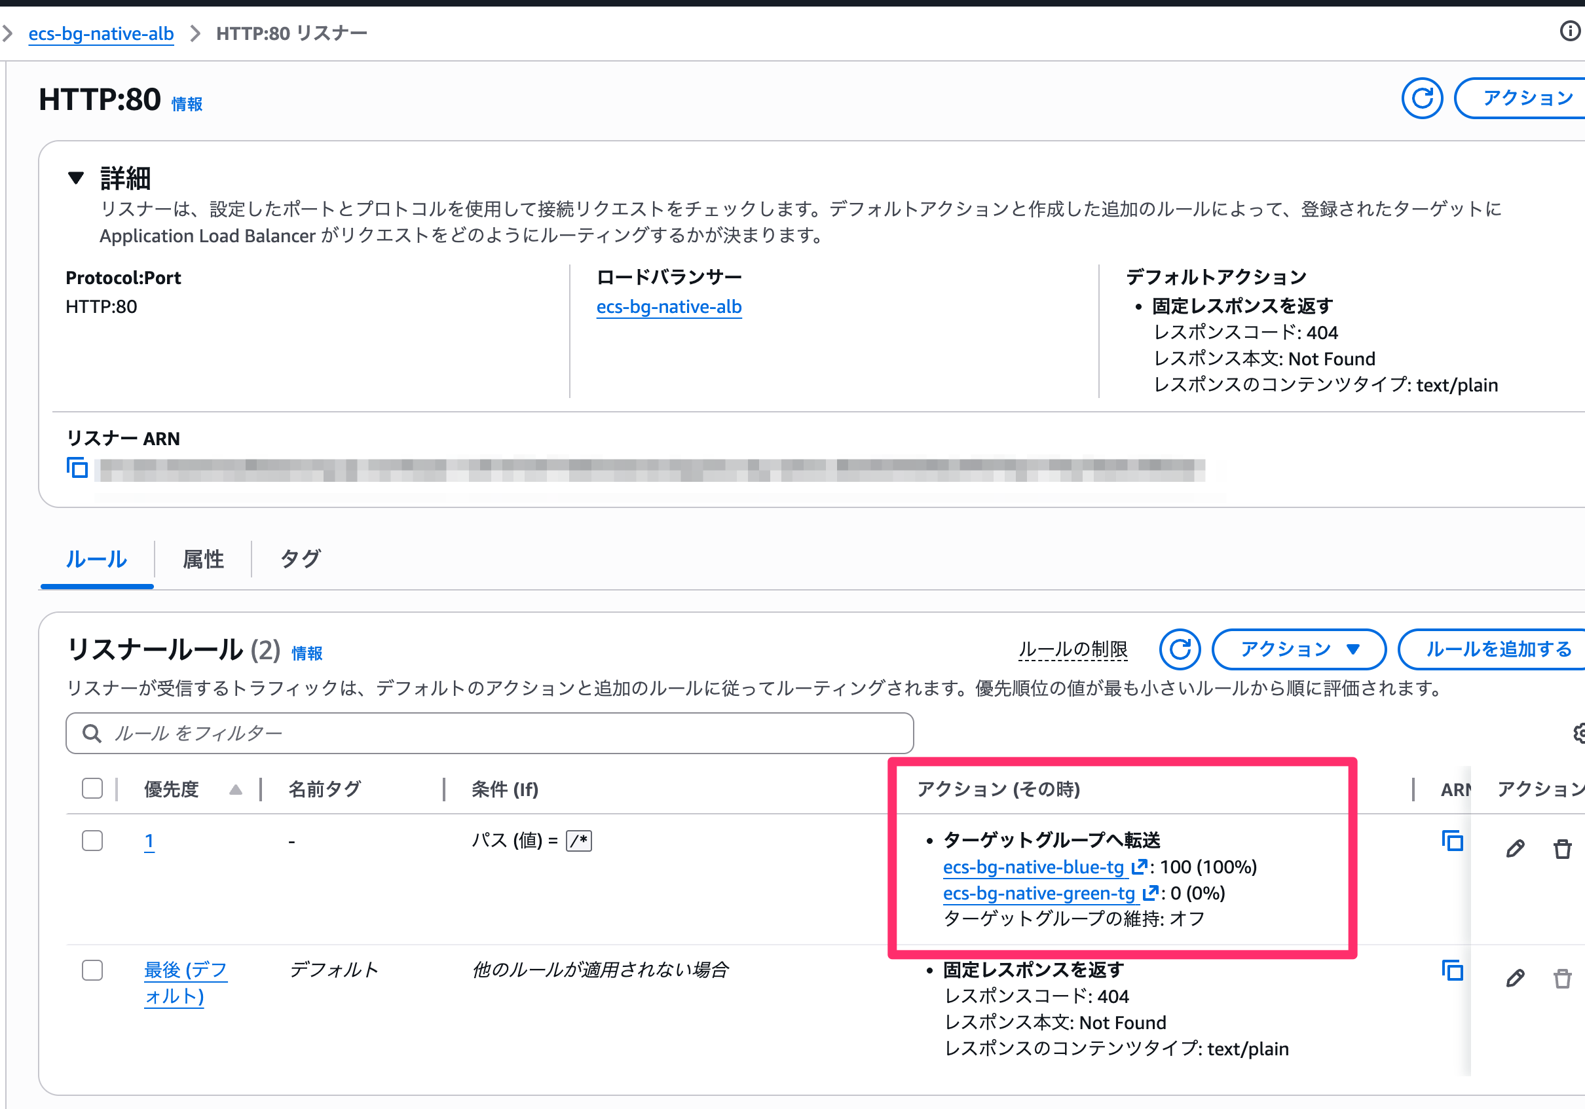Open the rules table preferences gear
Screen dimensions: 1585x1109
coord(1579,734)
